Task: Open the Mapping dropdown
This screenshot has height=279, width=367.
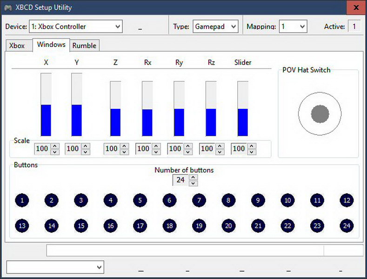Action: point(293,27)
